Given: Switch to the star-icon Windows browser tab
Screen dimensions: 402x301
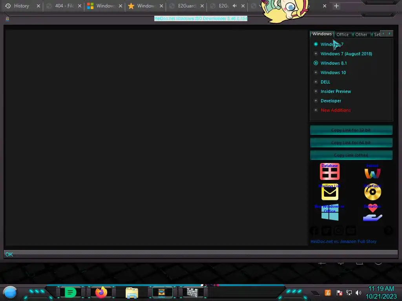Looking at the screenshot, I should (146, 6).
